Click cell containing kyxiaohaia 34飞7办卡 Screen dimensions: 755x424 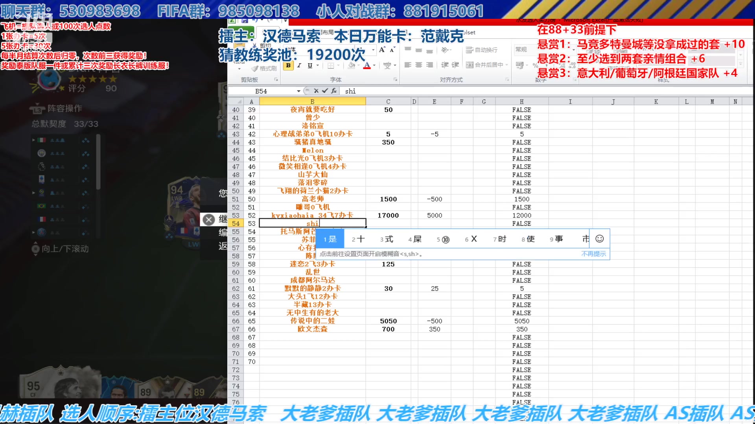point(312,215)
